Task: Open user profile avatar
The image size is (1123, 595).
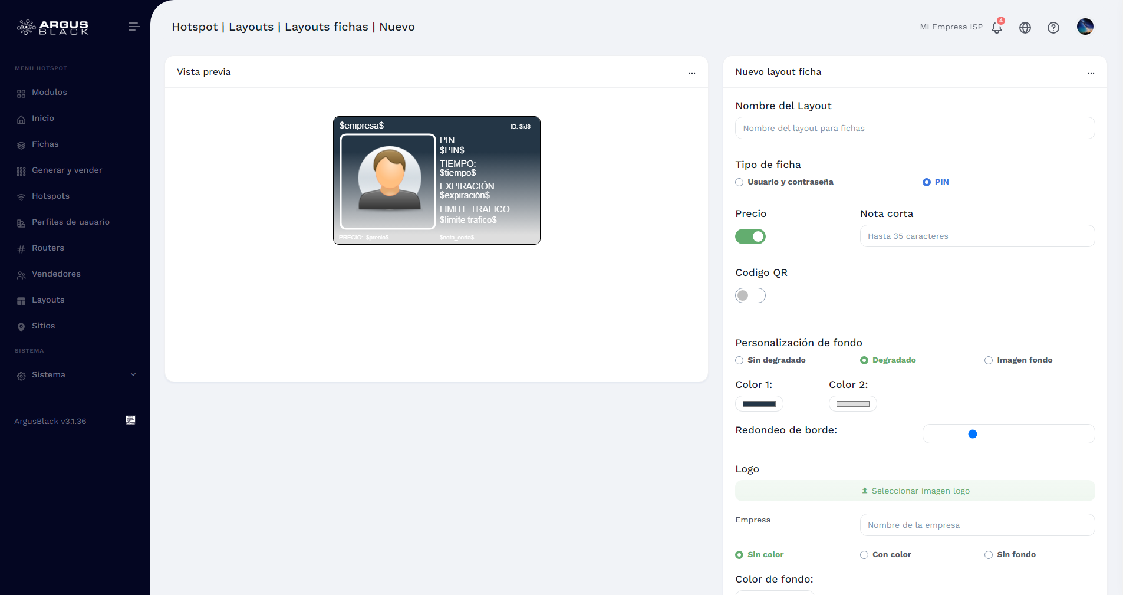Action: click(1085, 27)
